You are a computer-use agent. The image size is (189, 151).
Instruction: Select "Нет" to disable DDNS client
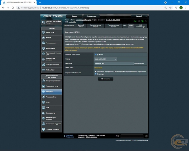(100, 54)
